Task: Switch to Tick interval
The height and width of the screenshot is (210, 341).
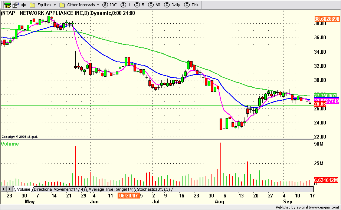Action: [191, 5]
